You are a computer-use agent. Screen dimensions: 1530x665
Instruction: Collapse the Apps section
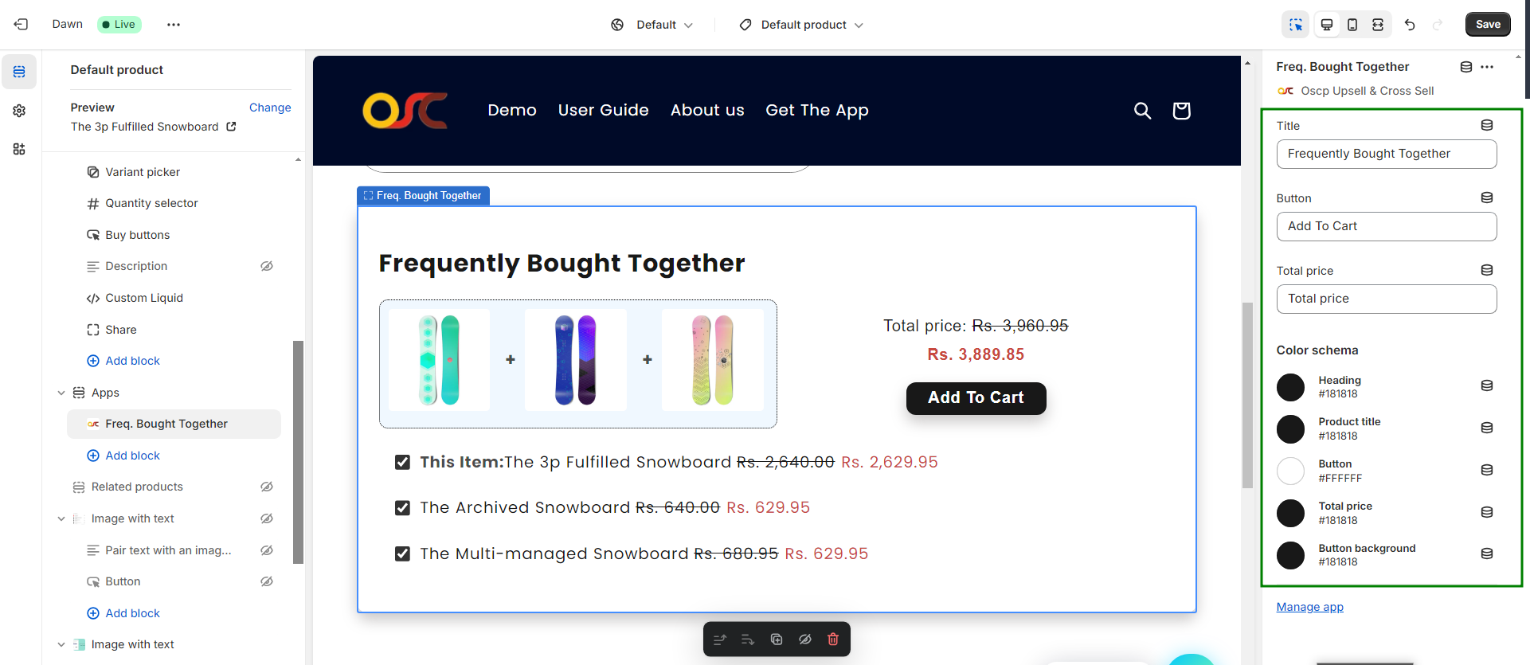[61, 393]
